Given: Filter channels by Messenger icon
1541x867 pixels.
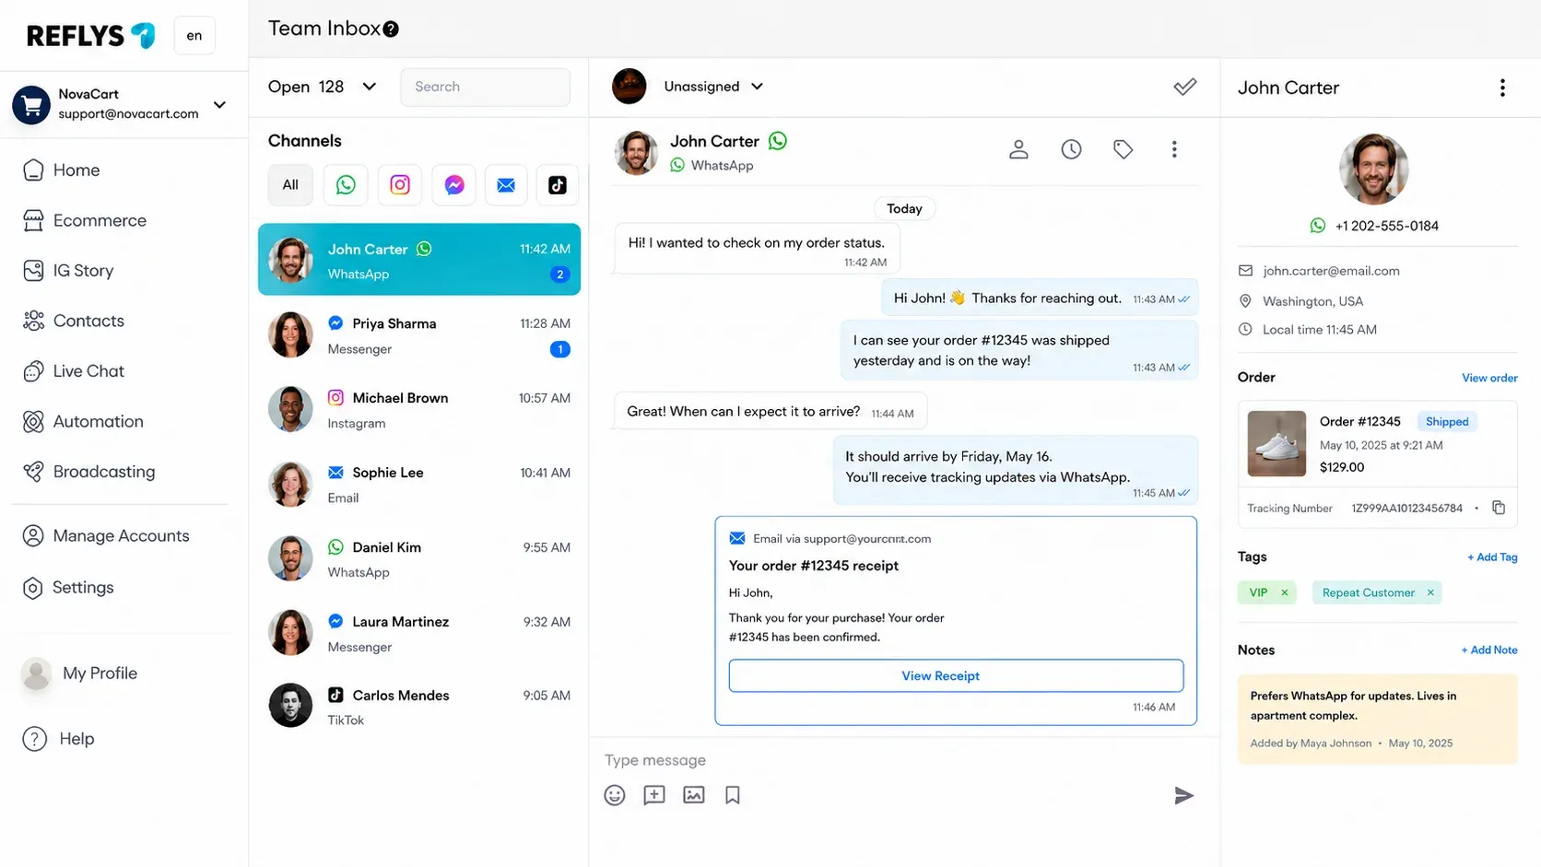Looking at the screenshot, I should pyautogui.click(x=453, y=185).
